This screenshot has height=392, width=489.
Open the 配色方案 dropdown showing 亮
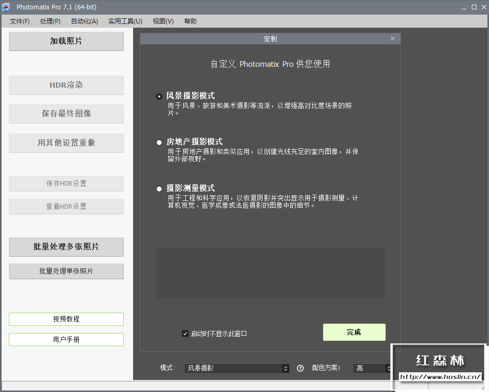click(372, 369)
